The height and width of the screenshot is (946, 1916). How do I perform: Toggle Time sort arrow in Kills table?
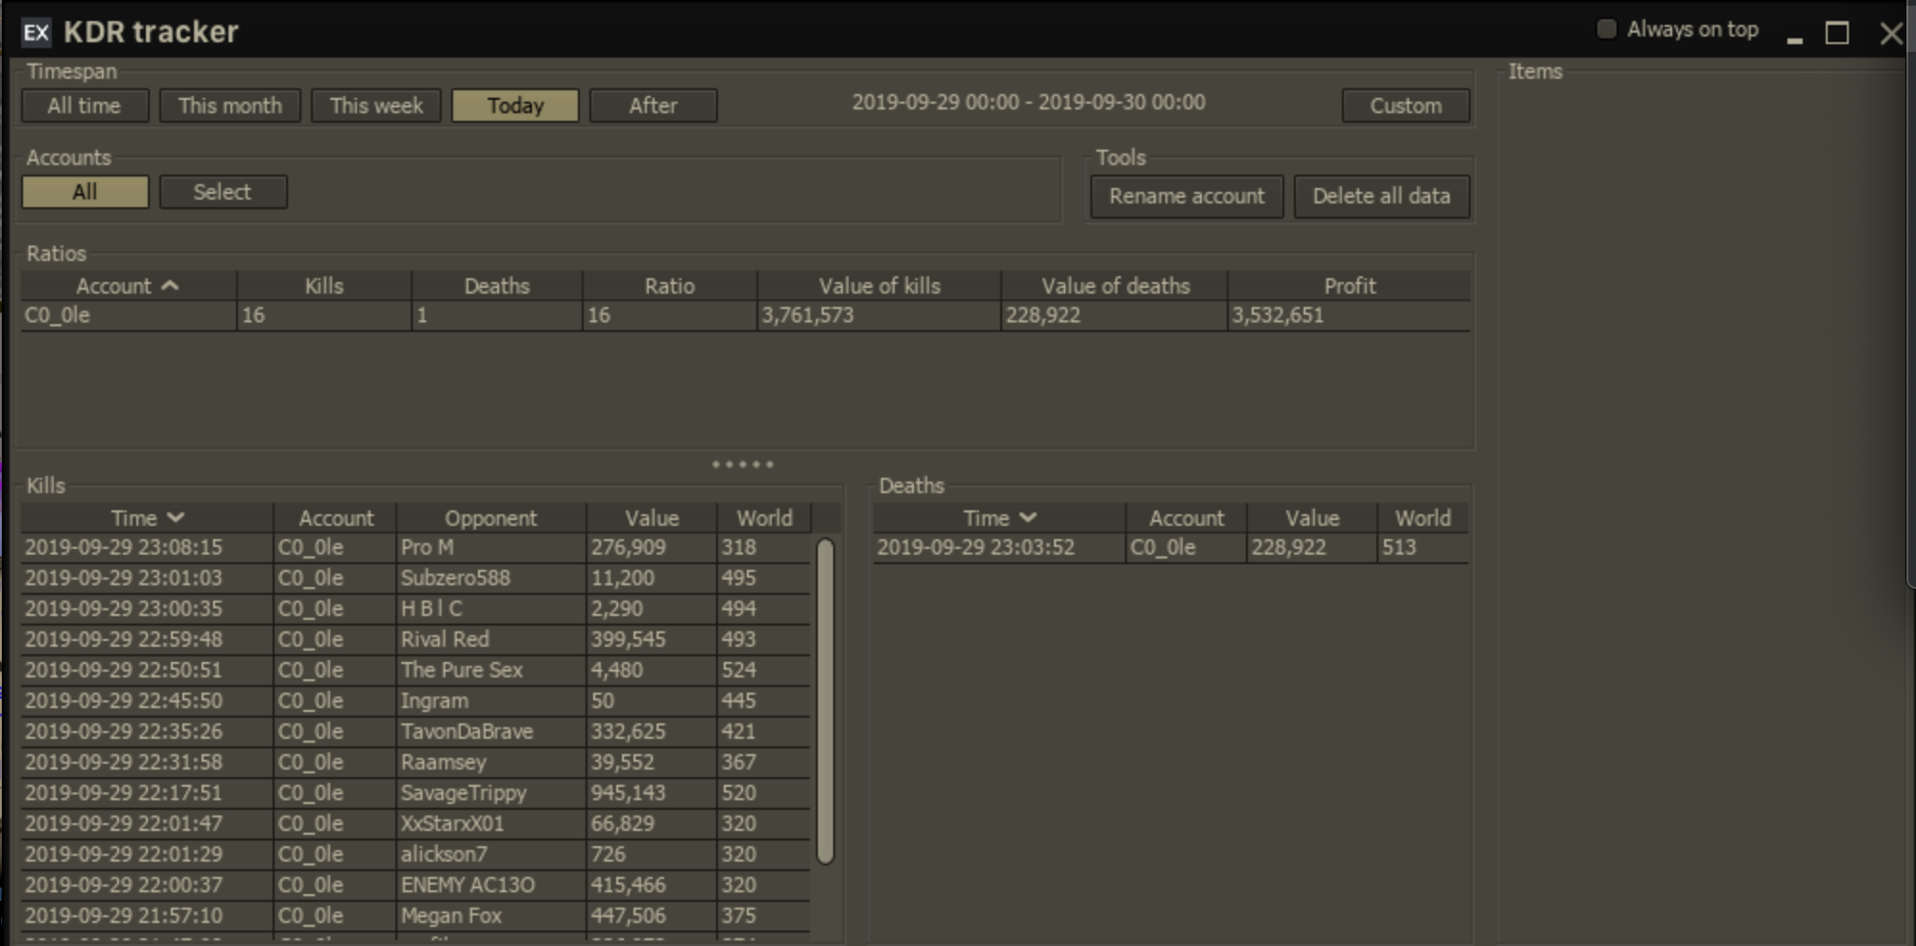(176, 518)
